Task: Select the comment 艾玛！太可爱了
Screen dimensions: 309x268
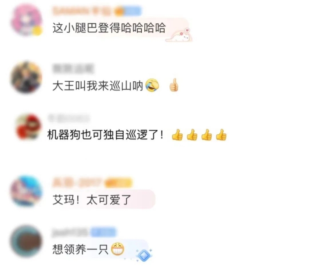Action: (x=92, y=200)
